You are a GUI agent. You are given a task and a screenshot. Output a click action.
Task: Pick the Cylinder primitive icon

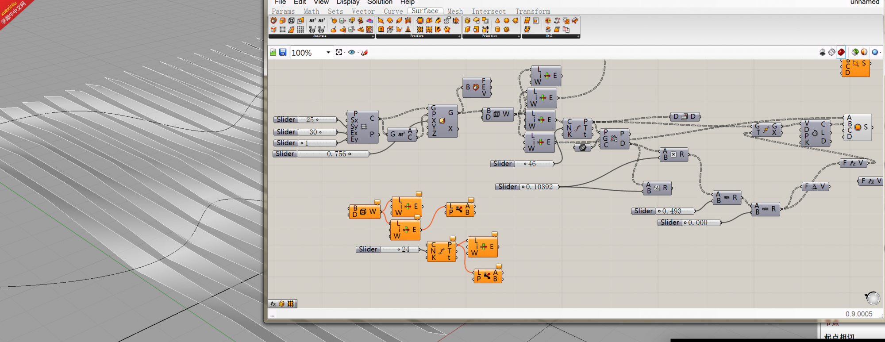coord(497,30)
